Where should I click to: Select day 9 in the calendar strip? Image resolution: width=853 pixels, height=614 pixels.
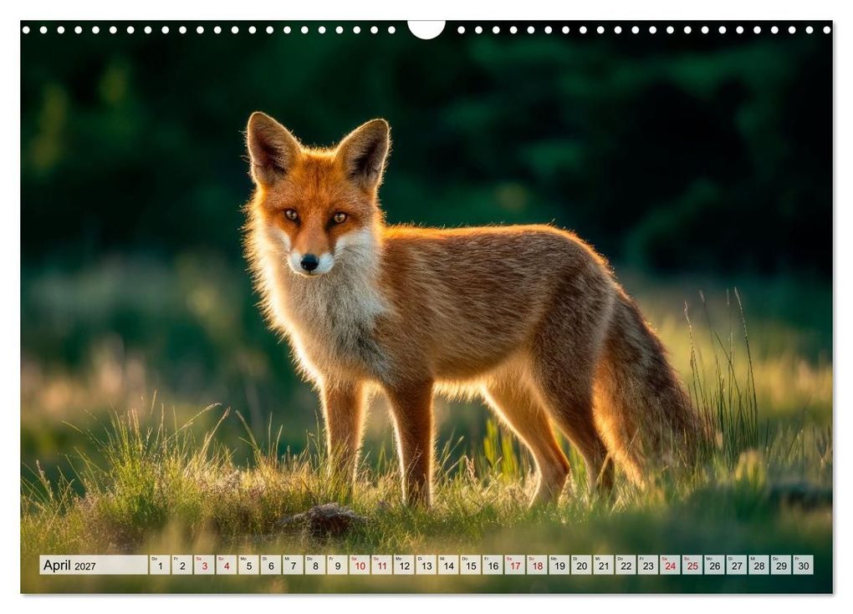[338, 565]
